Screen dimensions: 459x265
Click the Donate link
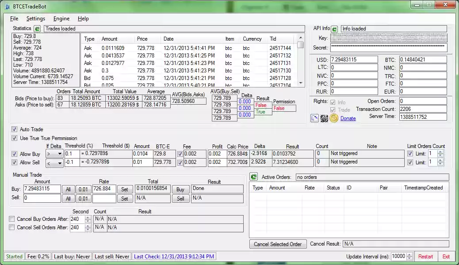pyautogui.click(x=348, y=118)
